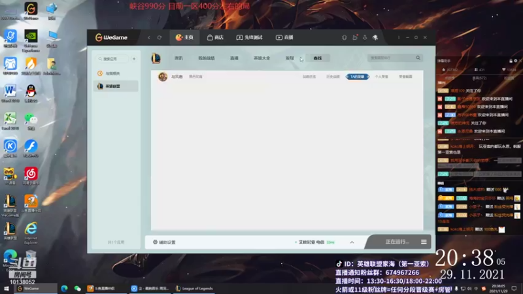Open the user avatar icon in the title bar
Viewport: 523px width, 294px height.
pyautogui.click(x=375, y=37)
